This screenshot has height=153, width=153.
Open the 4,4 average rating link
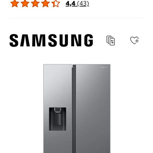click(70, 4)
